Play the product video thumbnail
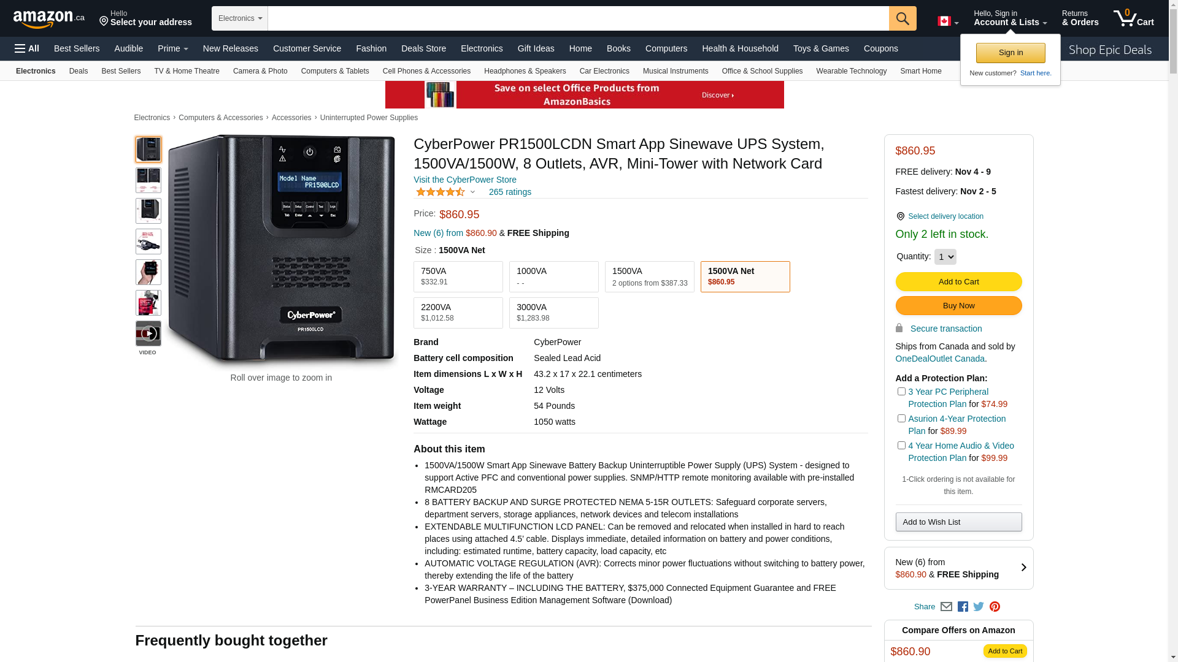This screenshot has height=662, width=1178. coord(148,333)
